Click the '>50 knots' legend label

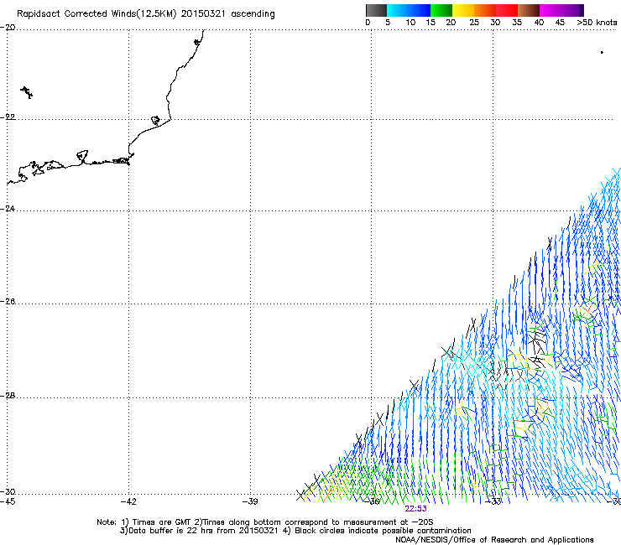point(597,23)
